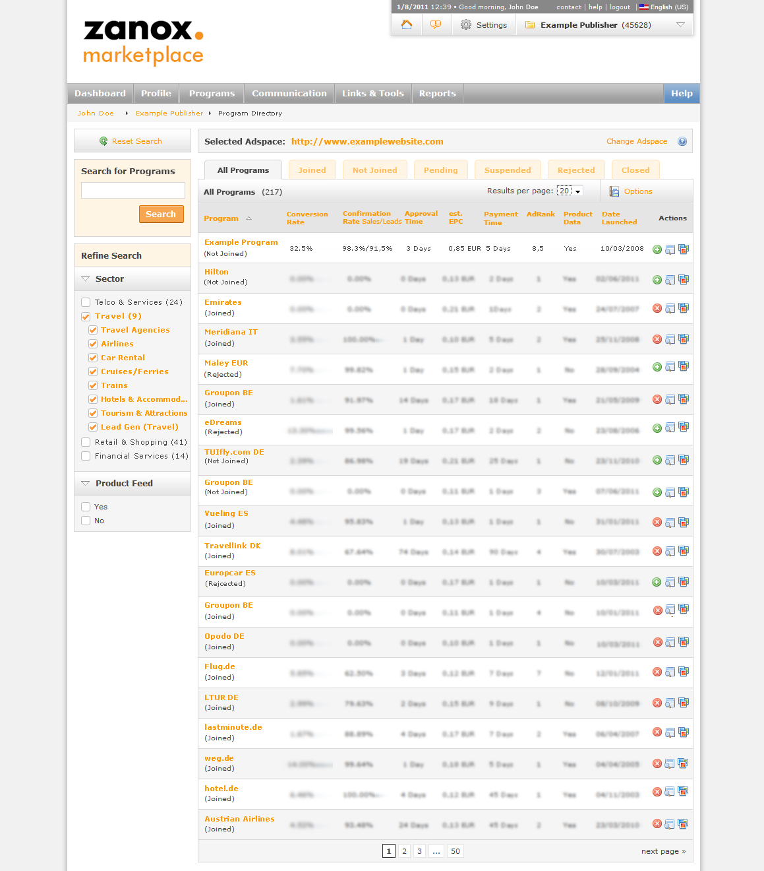
Task: Go to page 50 in pagination
Action: [x=455, y=851]
